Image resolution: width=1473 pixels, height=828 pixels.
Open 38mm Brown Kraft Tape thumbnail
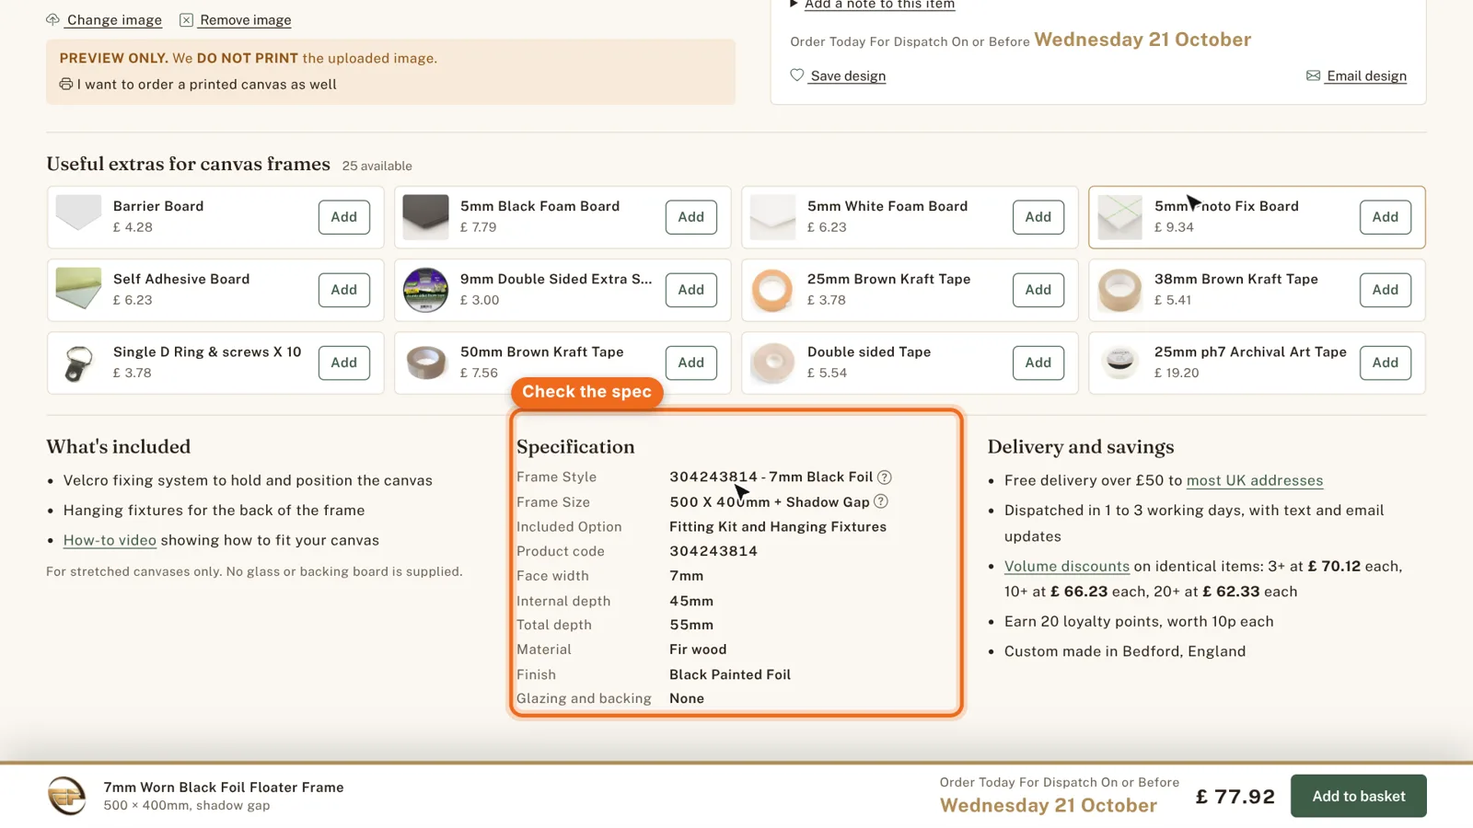coord(1119,290)
